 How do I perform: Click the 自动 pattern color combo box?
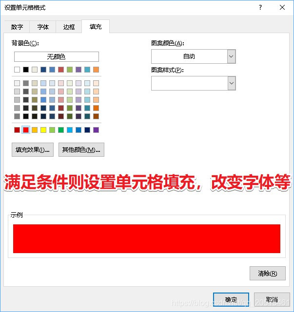(x=194, y=56)
